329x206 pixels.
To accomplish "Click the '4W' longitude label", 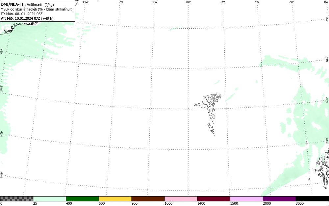I will [x=257, y=2].
